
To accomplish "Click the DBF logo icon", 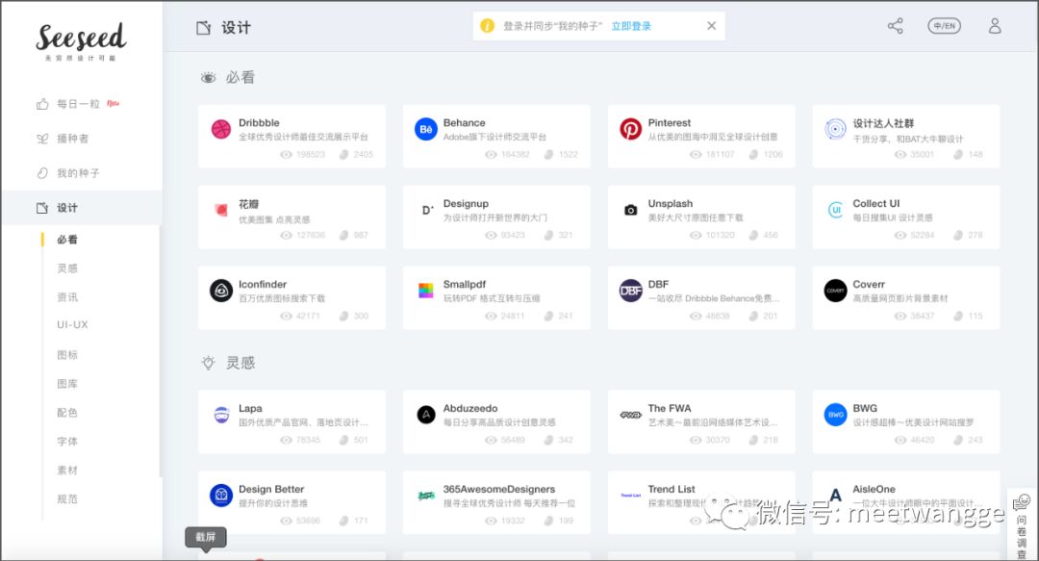I will point(630,291).
